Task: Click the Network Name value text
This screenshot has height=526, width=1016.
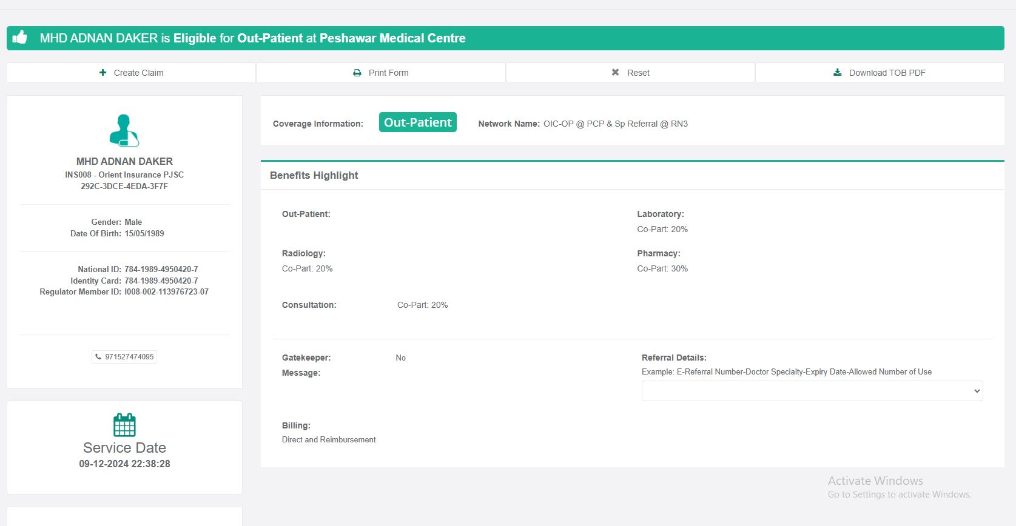Action: point(615,124)
